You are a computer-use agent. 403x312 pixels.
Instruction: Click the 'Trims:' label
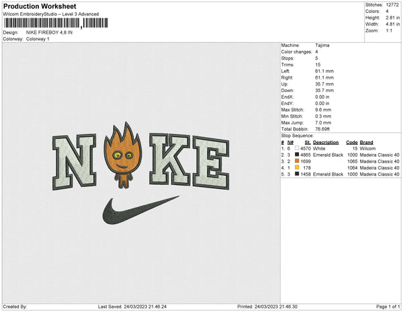click(x=287, y=65)
